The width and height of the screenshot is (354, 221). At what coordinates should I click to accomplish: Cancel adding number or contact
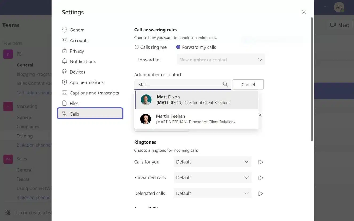tap(248, 84)
